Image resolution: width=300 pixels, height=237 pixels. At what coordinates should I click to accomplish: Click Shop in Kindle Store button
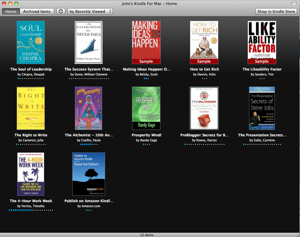click(276, 11)
